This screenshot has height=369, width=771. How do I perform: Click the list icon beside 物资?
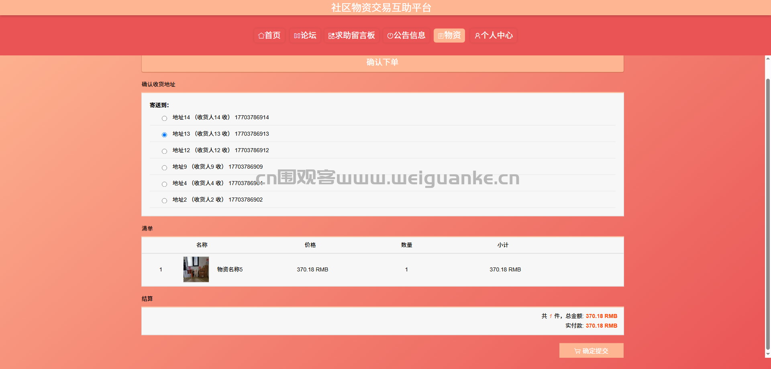pos(441,36)
